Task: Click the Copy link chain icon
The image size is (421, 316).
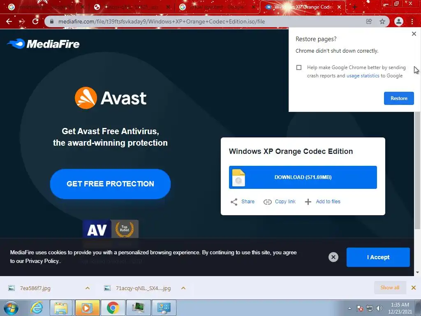Action: click(x=267, y=202)
